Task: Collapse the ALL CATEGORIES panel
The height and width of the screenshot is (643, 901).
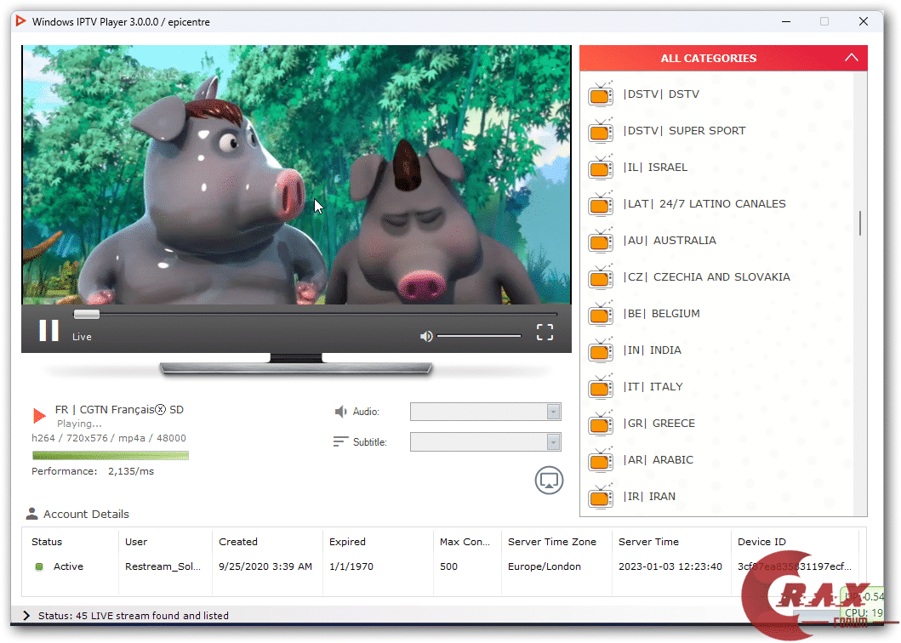Action: pyautogui.click(x=851, y=58)
